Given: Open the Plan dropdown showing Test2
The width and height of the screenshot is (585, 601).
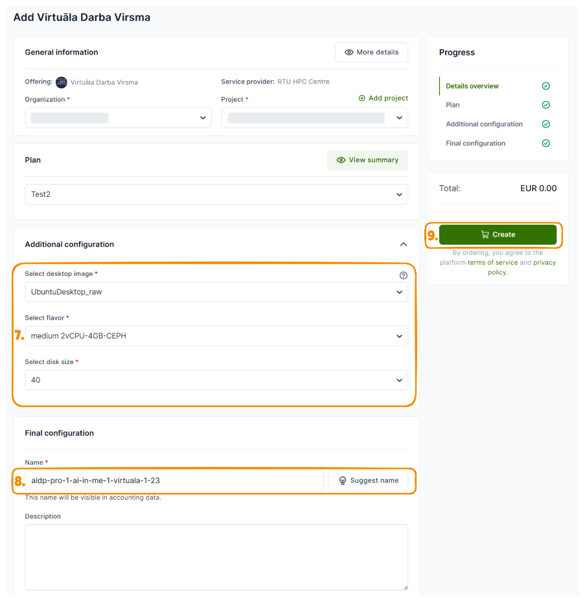Looking at the screenshot, I should [216, 194].
